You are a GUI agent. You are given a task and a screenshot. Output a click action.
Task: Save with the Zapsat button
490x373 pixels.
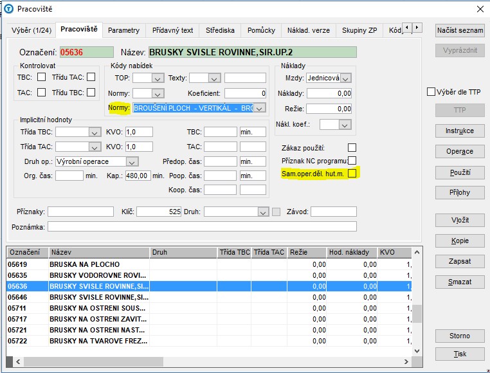(x=460, y=261)
